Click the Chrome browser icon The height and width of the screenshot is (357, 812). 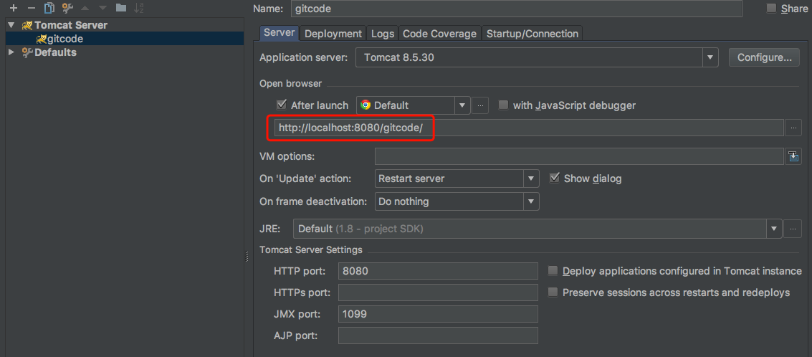click(x=366, y=105)
